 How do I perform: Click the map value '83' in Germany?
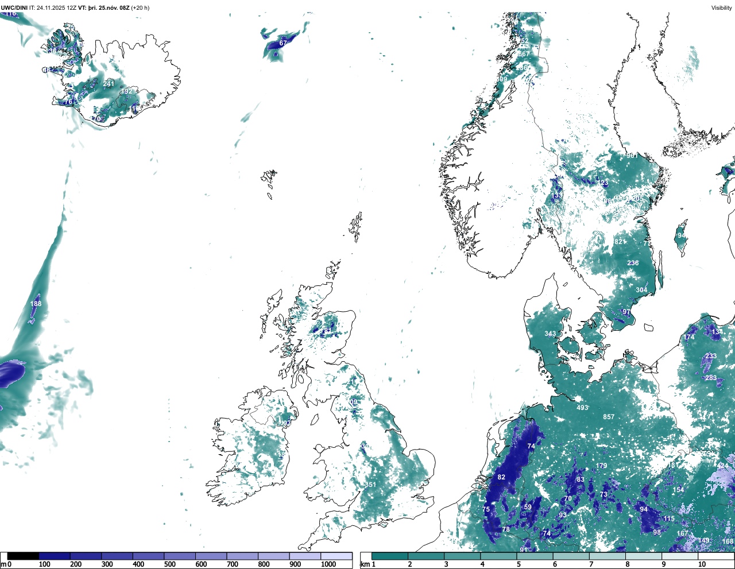click(581, 479)
